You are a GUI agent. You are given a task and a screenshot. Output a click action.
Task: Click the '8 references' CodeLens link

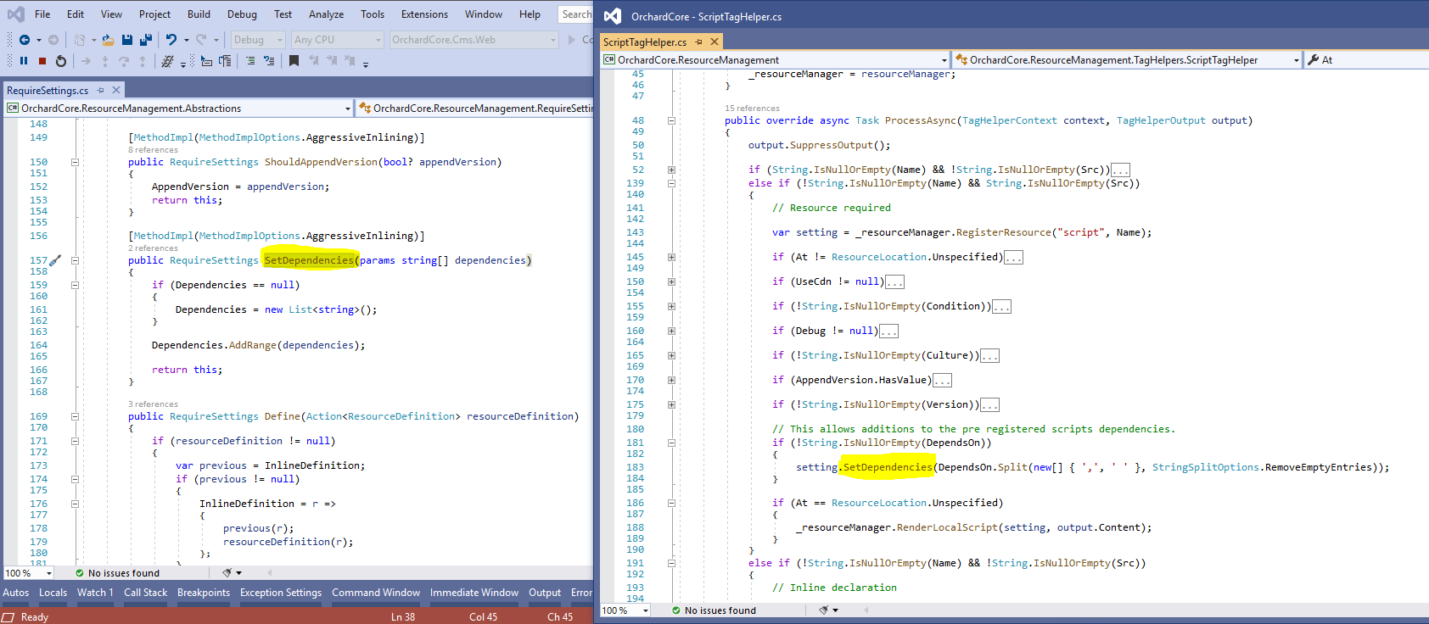(153, 150)
